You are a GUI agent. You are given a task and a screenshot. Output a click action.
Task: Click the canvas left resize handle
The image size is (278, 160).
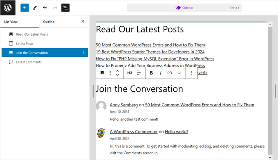tap(93, 91)
